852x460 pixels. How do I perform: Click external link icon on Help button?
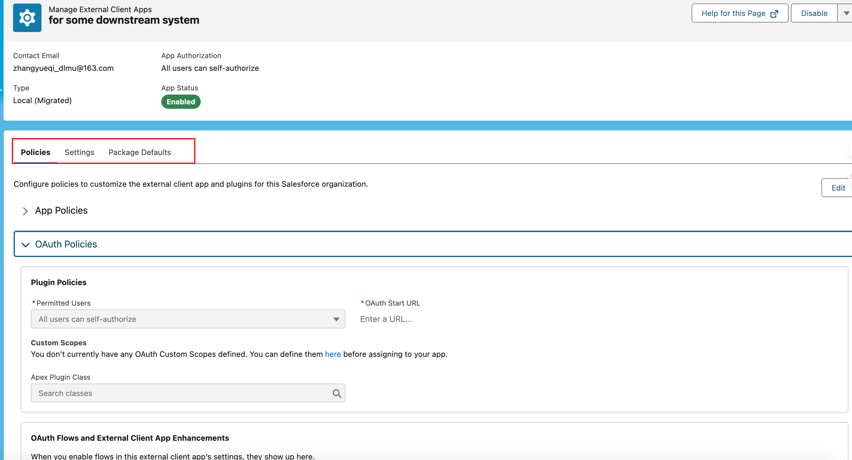click(x=774, y=14)
